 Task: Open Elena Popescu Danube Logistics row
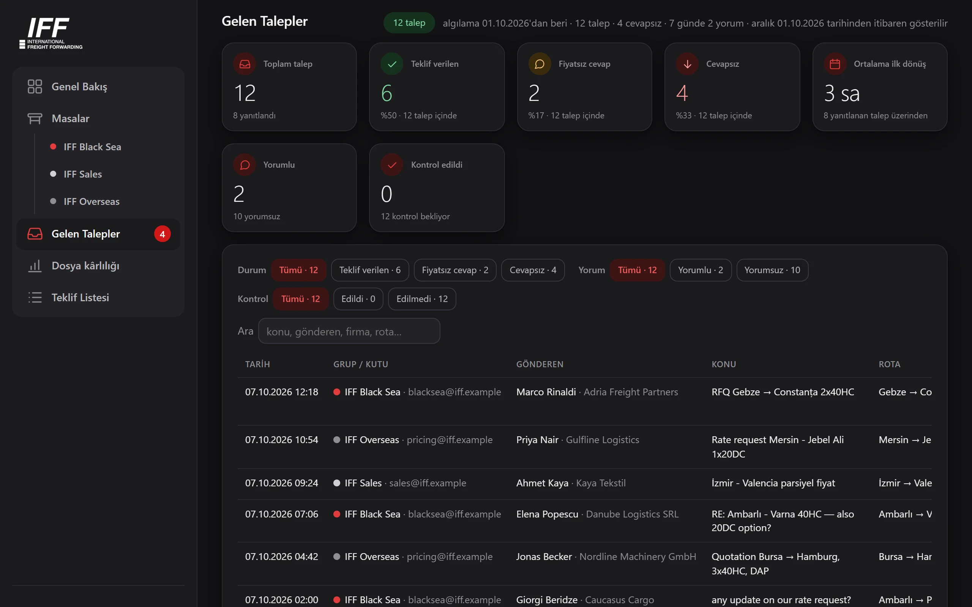tap(584, 521)
